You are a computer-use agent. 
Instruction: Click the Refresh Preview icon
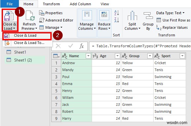(30, 16)
